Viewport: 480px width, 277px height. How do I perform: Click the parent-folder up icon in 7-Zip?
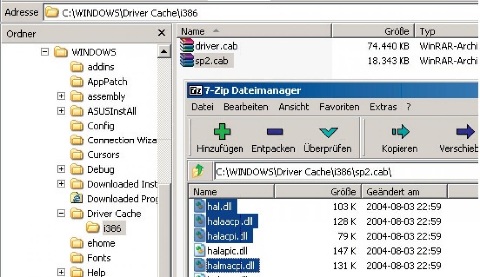pyautogui.click(x=198, y=171)
